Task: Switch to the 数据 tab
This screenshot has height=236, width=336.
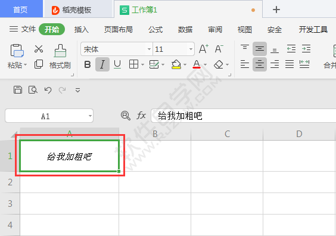Action: coord(185,29)
